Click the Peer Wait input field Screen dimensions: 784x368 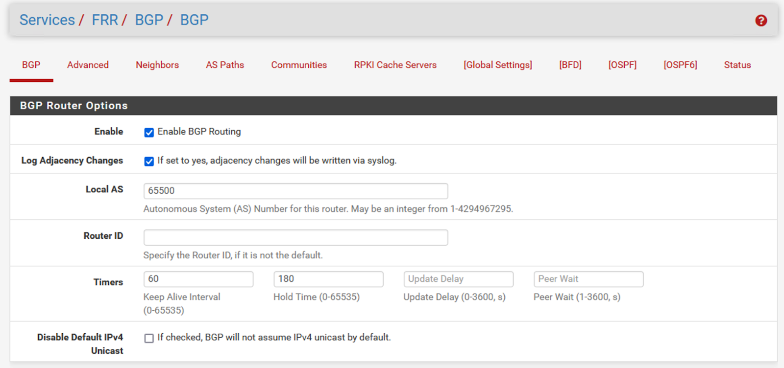tap(588, 279)
